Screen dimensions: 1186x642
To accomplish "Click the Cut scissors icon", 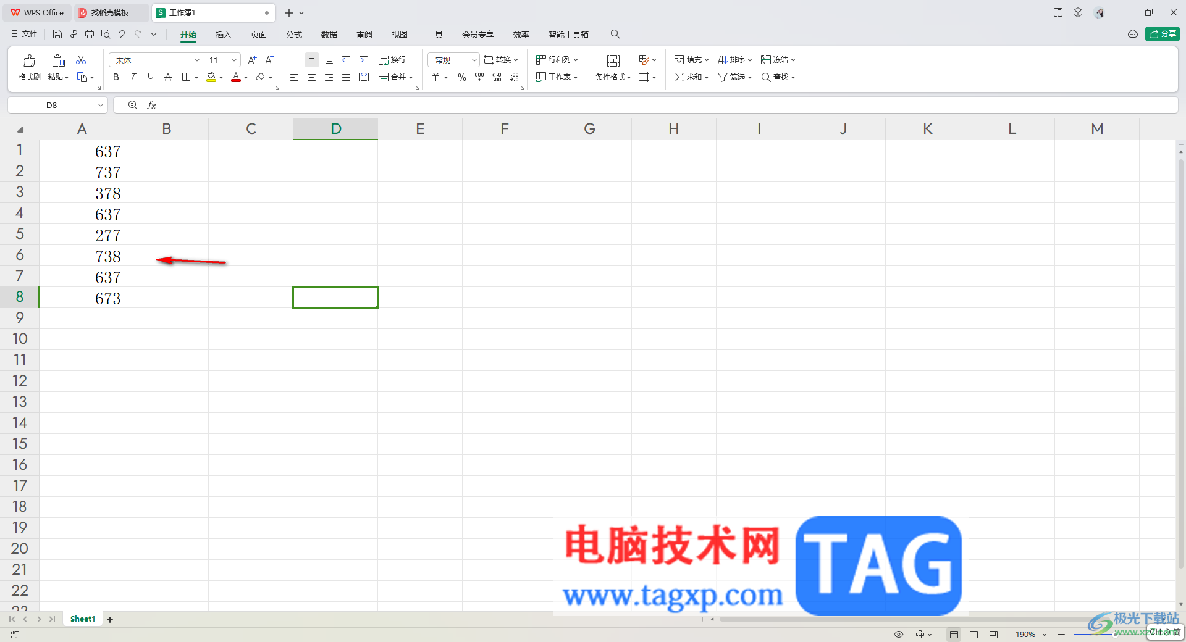I will 81,60.
